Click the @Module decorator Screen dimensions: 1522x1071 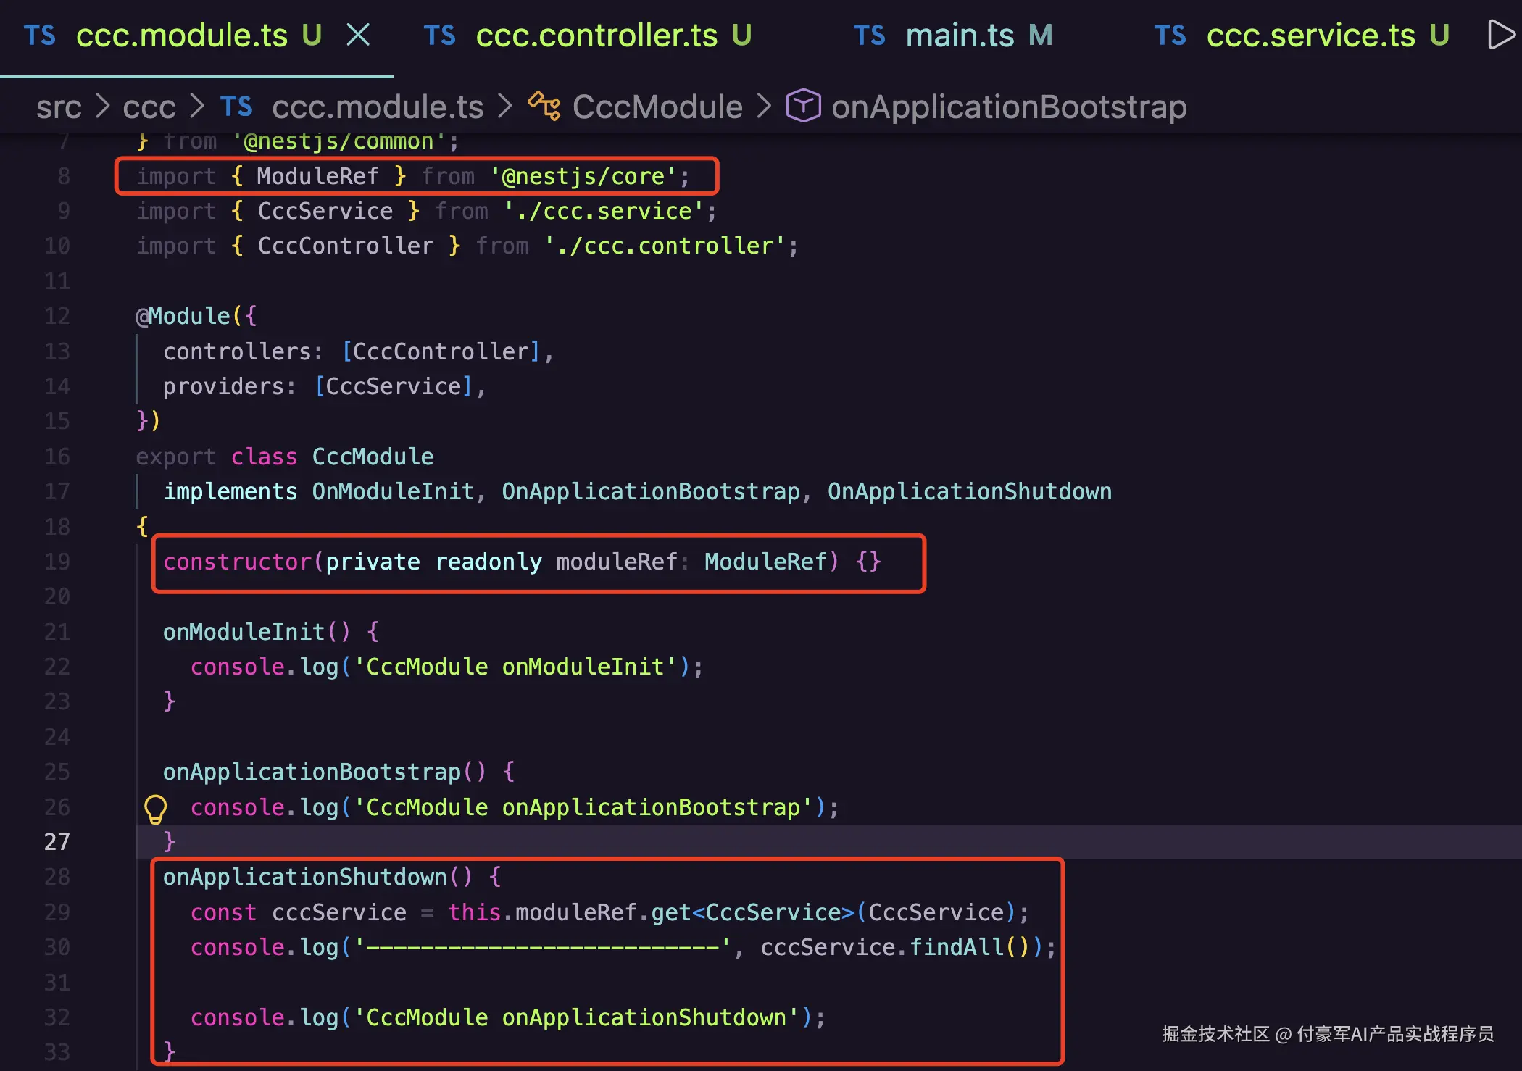183,316
